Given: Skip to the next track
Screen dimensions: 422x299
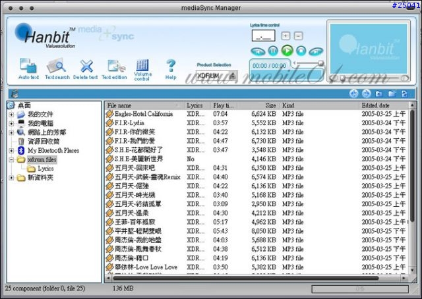Looking at the screenshot, I should (316, 51).
